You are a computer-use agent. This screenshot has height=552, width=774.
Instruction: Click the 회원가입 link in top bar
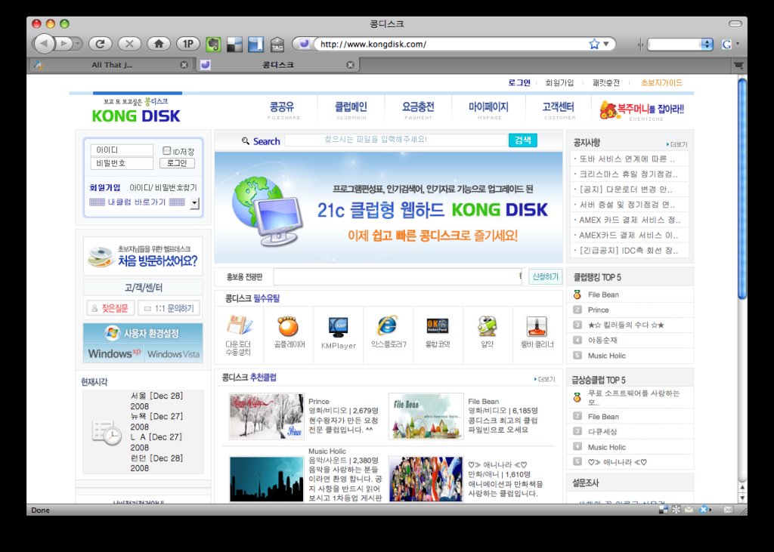(559, 82)
